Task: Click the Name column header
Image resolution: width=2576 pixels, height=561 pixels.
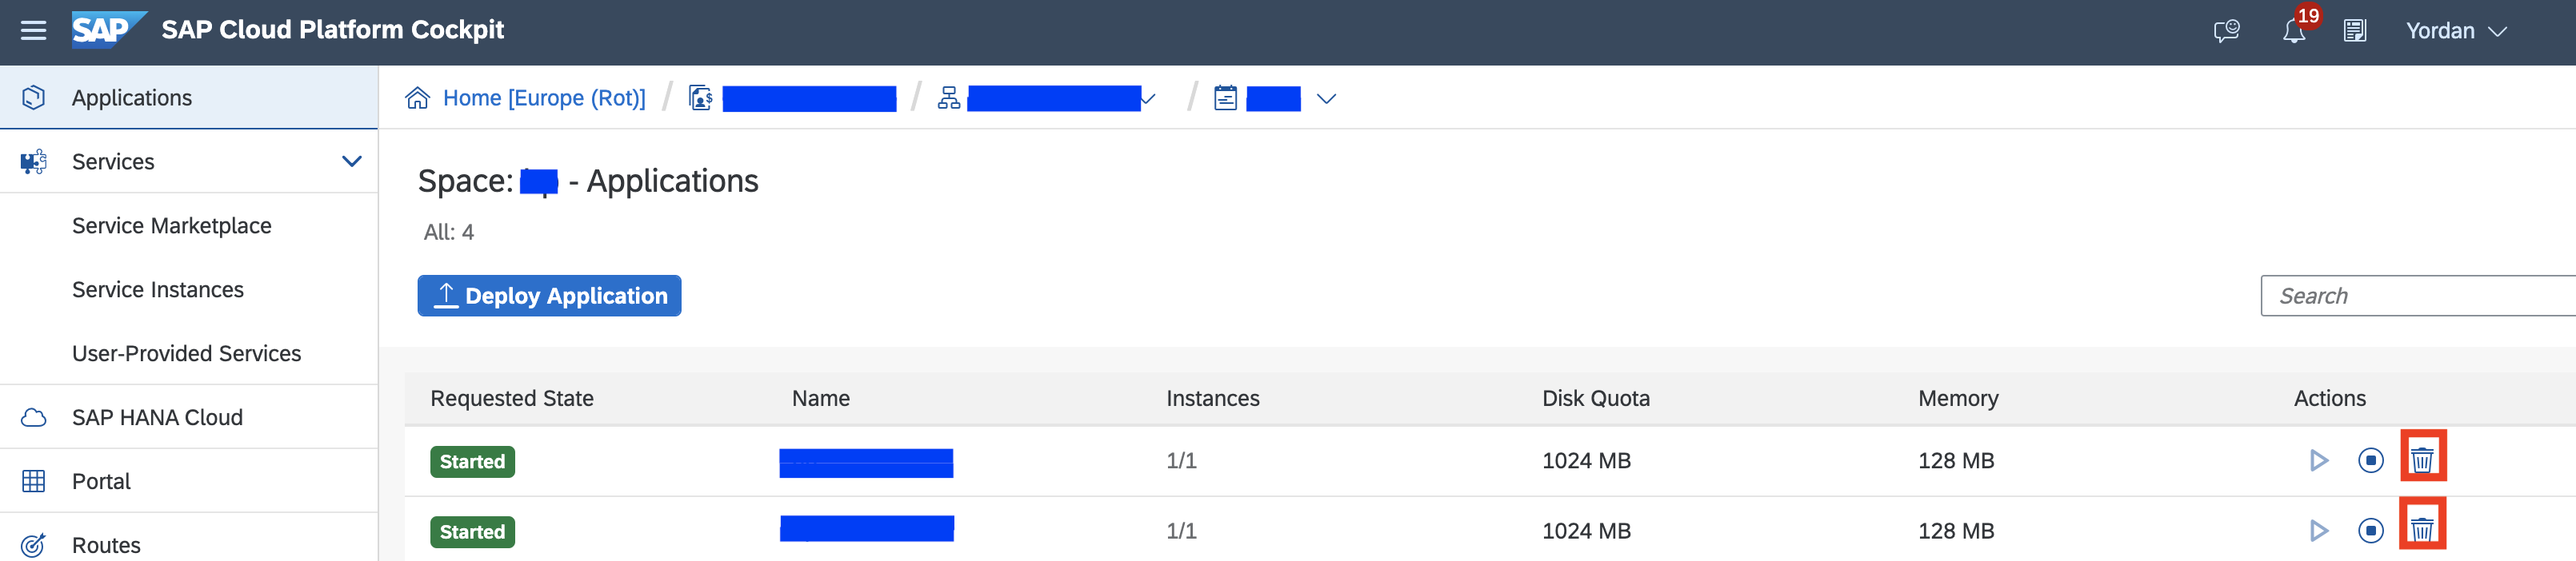Action: tap(820, 398)
